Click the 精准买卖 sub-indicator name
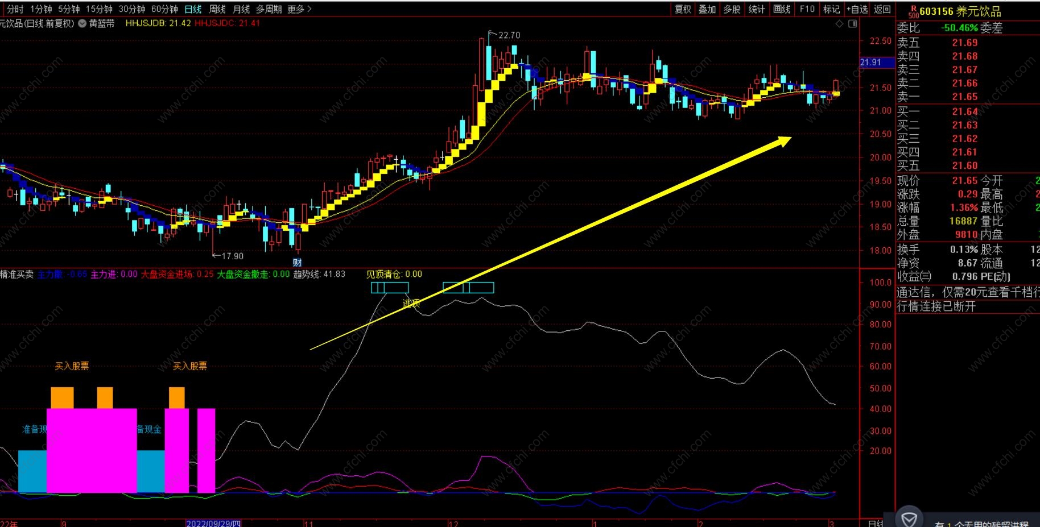The height and width of the screenshot is (527, 1040). pos(16,274)
